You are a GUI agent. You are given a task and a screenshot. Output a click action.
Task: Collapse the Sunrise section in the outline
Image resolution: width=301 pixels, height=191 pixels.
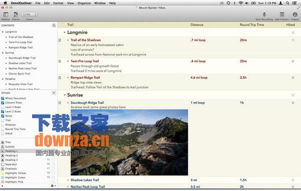(65, 95)
